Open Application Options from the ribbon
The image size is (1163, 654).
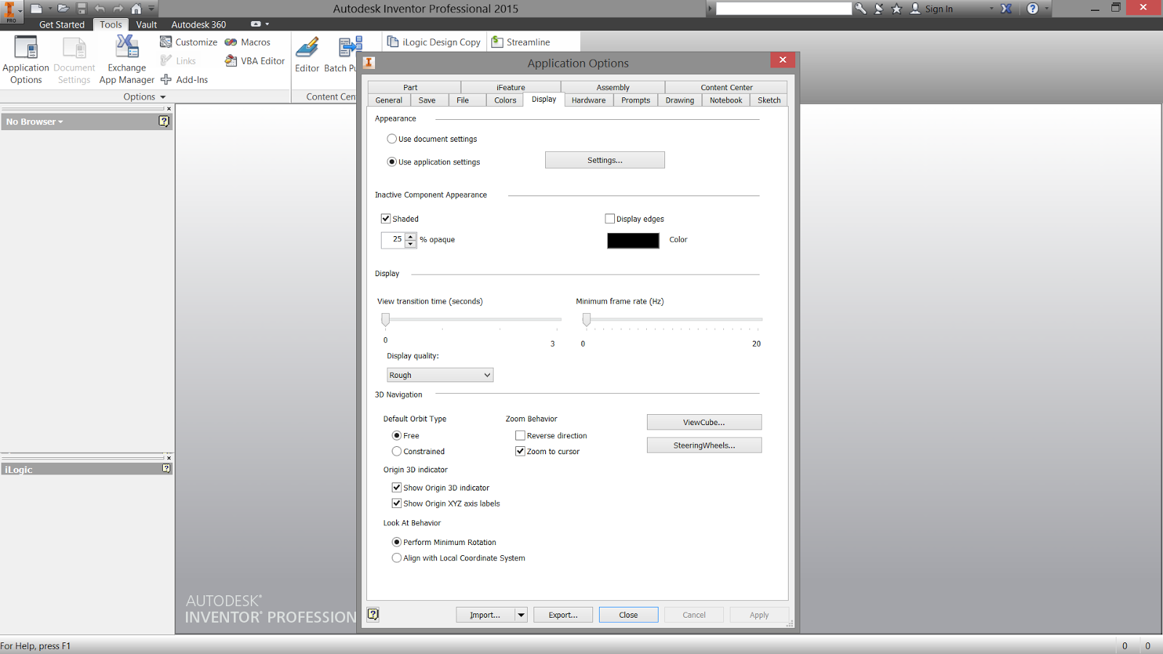point(25,58)
